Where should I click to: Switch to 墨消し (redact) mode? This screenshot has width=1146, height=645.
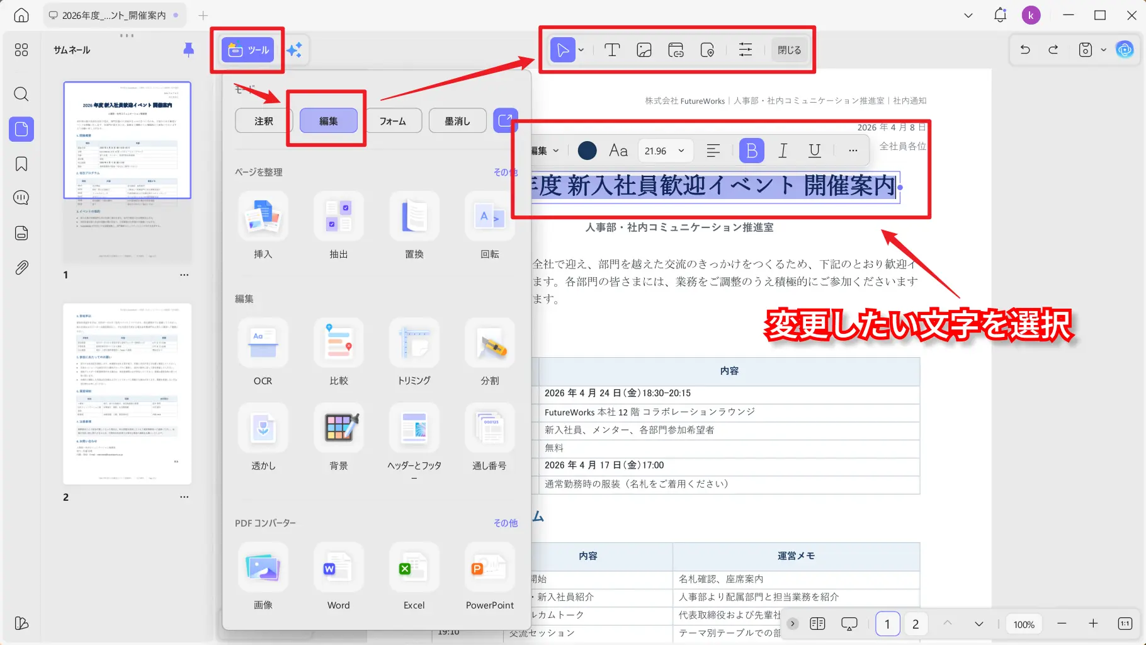click(x=458, y=121)
